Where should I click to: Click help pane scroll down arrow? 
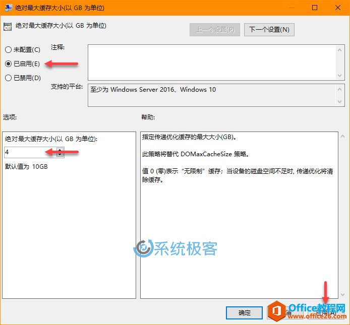pos(343,295)
